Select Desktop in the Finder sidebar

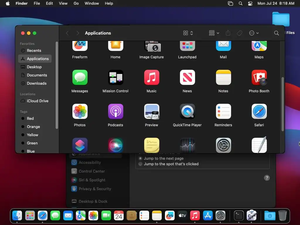tap(35, 67)
